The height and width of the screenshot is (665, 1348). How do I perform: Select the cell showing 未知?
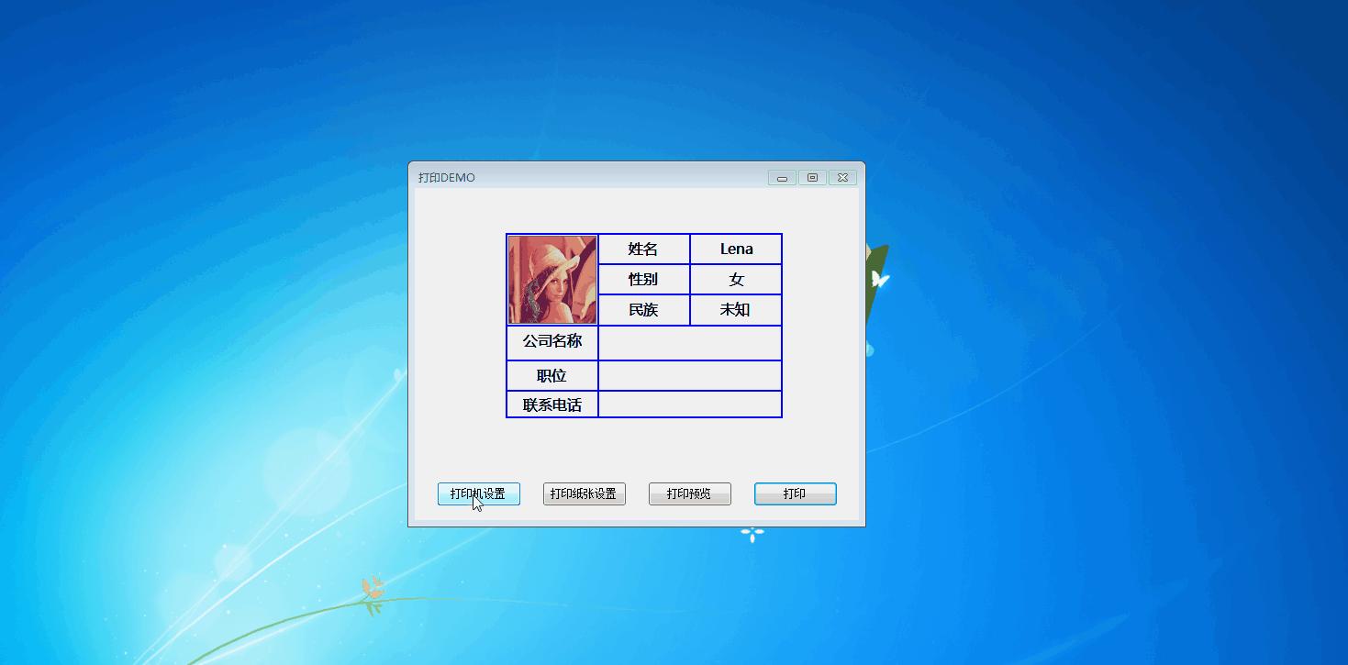(x=736, y=309)
